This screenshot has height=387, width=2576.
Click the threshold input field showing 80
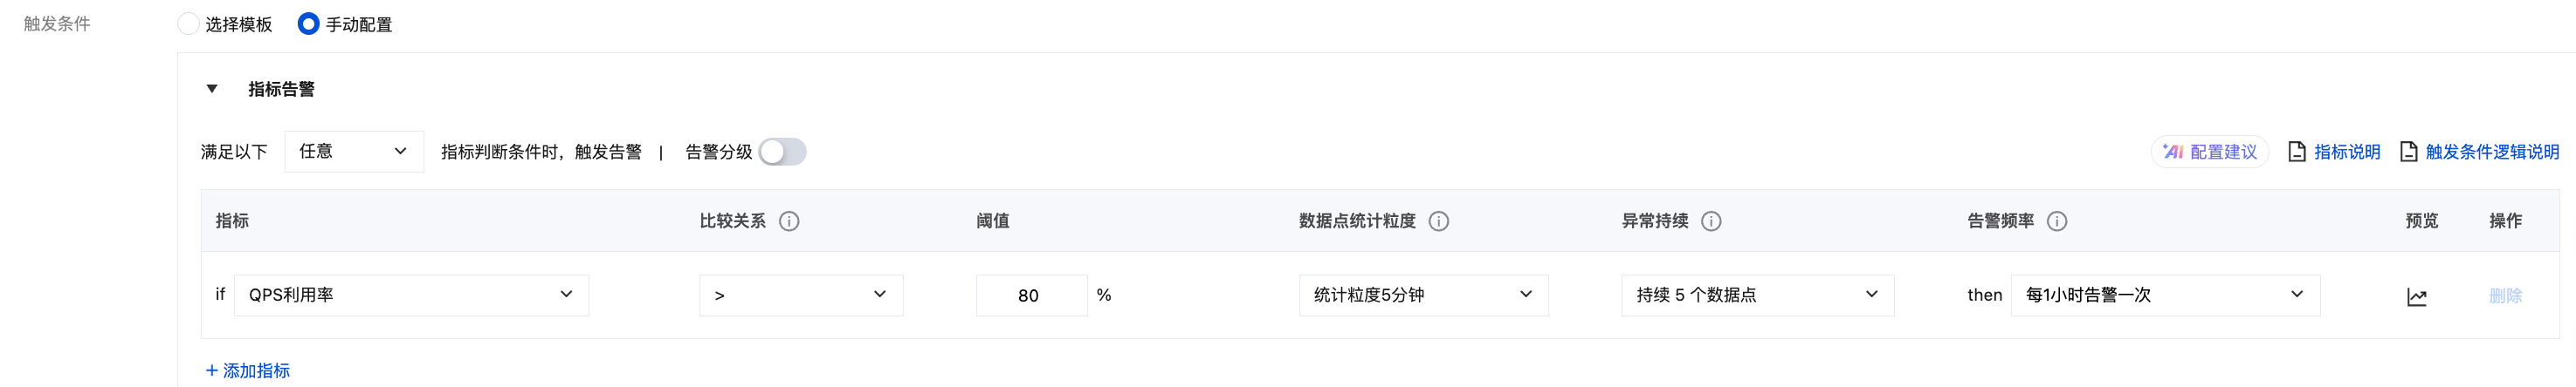click(x=1030, y=295)
